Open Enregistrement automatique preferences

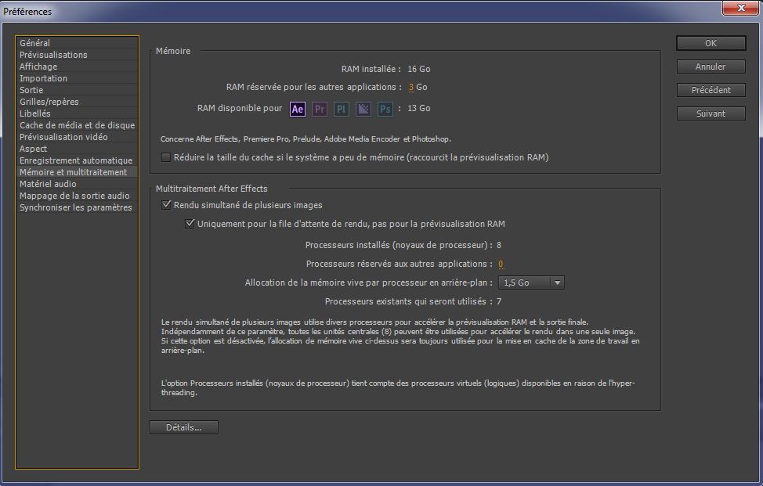77,160
